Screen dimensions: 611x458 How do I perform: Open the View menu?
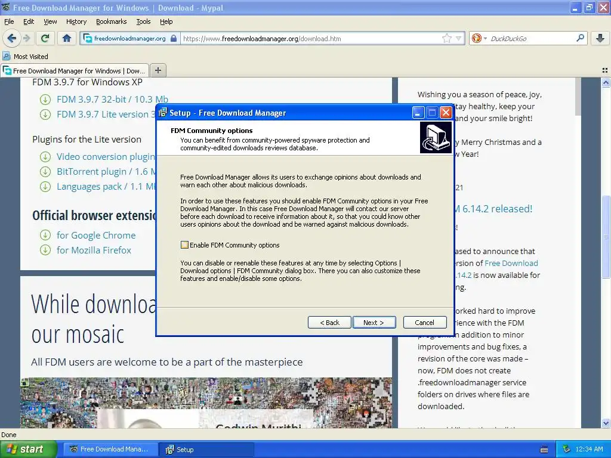click(x=50, y=21)
